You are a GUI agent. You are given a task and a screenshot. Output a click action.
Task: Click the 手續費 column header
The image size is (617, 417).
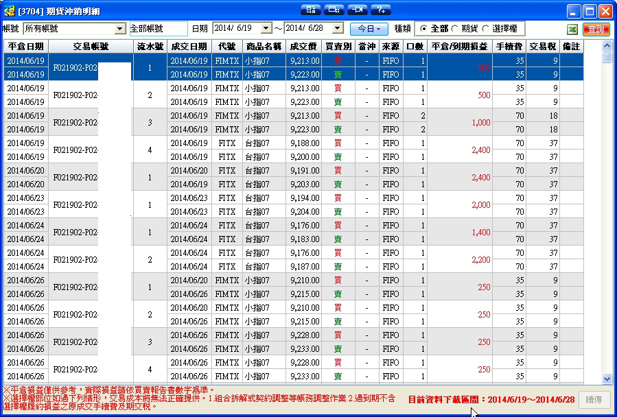pyautogui.click(x=509, y=47)
